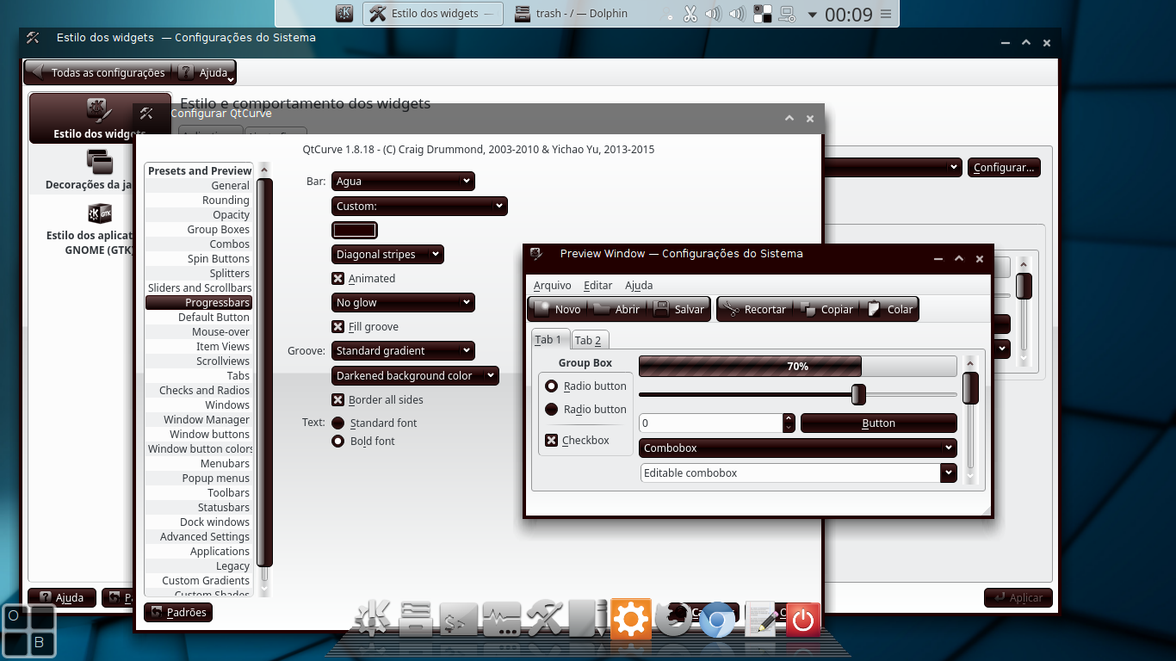Launch Chromium from the dock

[x=716, y=618]
